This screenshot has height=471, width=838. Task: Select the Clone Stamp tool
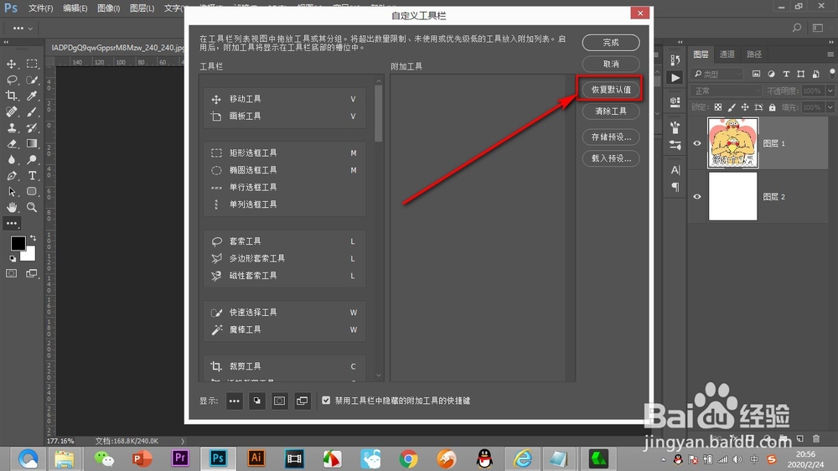[x=11, y=127]
